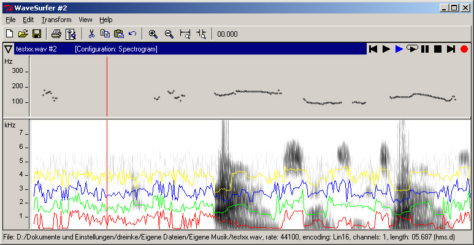The image size is (474, 245).
Task: Click the 7 kHz scale value
Action: (x=21, y=134)
